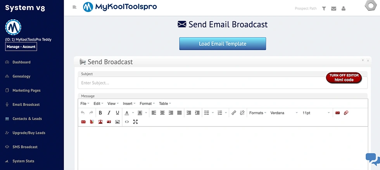Expand the Formats dropdown
The image size is (380, 170).
(x=258, y=113)
